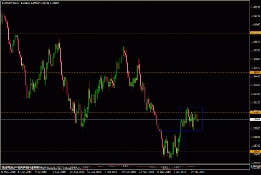The width and height of the screenshot is (261, 175).
Task: Select the 1.24650 price axis label
Action: tap(256, 155)
